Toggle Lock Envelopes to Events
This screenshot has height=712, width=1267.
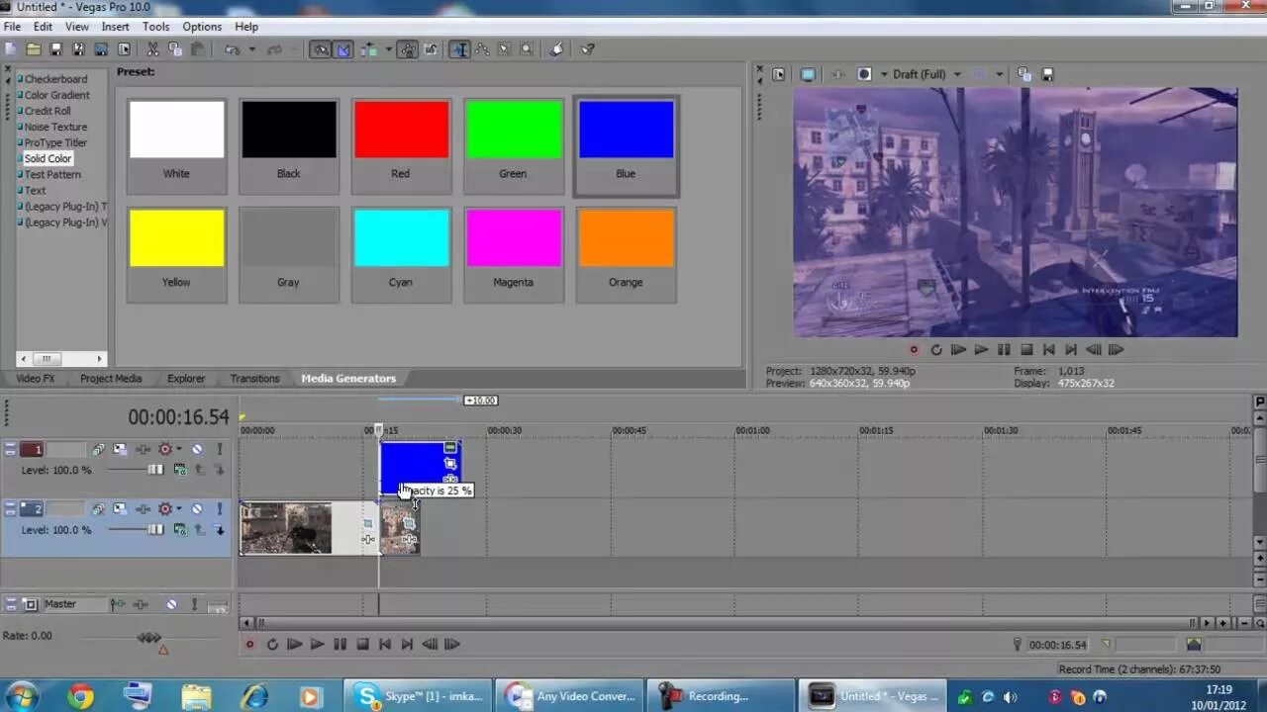(407, 49)
